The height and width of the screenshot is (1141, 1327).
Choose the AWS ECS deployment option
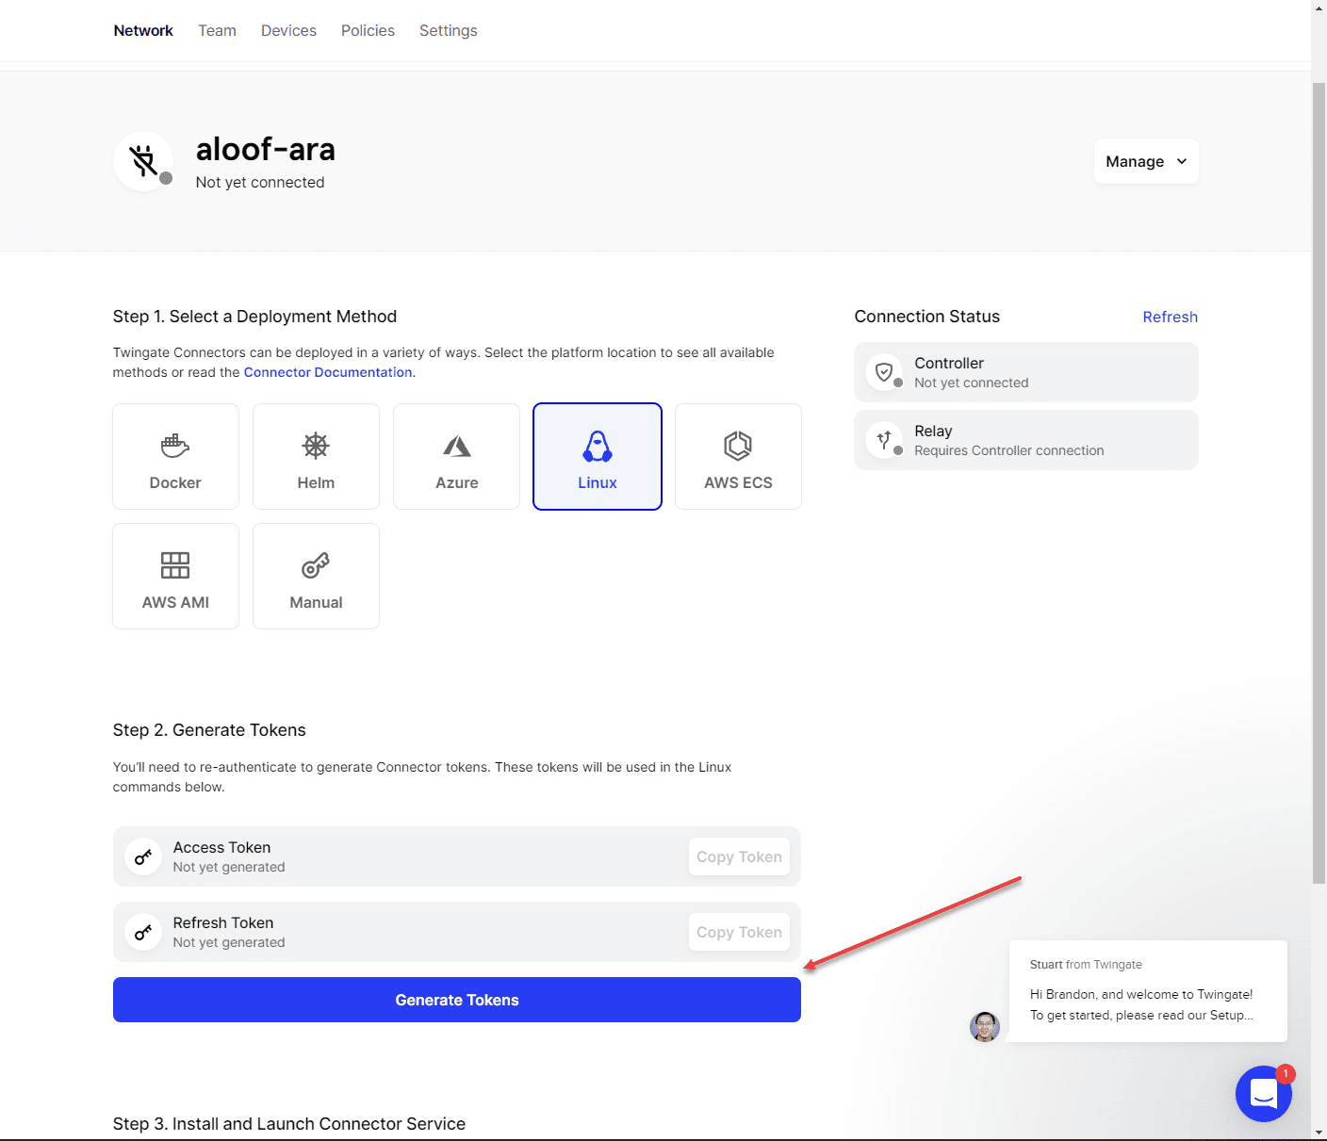click(x=738, y=457)
